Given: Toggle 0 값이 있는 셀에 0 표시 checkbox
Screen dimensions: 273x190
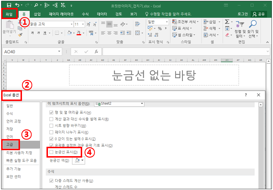Looking at the screenshot, I should (x=51, y=139).
